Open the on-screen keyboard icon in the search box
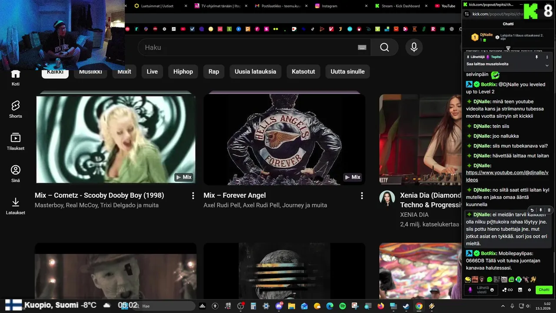The height and width of the screenshot is (313, 556). 362,47
